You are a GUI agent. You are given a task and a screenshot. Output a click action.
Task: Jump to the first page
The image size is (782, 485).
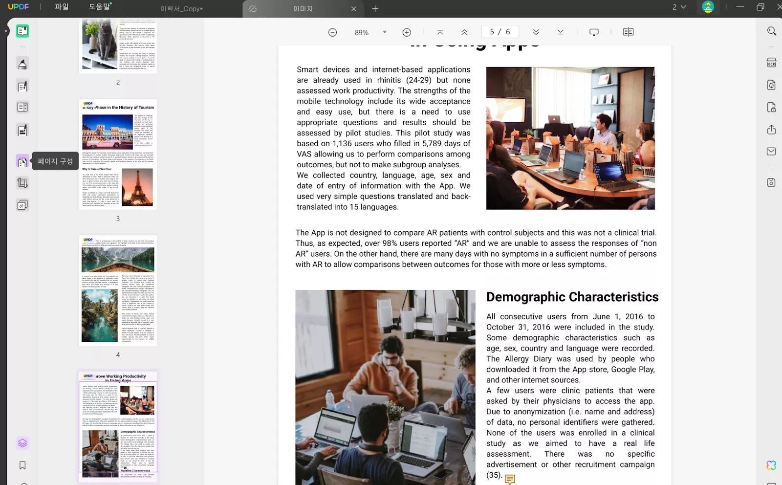coord(440,32)
